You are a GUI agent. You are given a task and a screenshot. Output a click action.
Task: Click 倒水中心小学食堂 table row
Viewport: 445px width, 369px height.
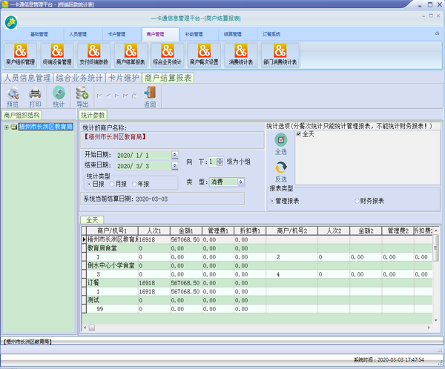coord(257,266)
